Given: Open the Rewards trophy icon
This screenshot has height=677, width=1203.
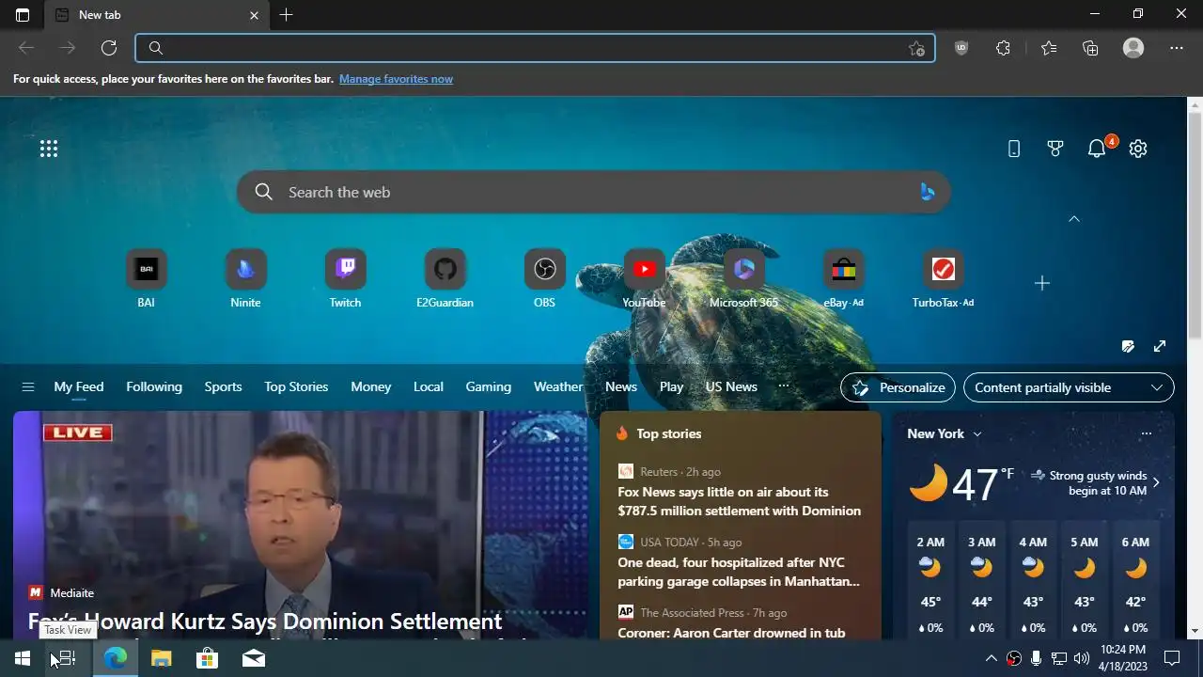Looking at the screenshot, I should pyautogui.click(x=1055, y=149).
